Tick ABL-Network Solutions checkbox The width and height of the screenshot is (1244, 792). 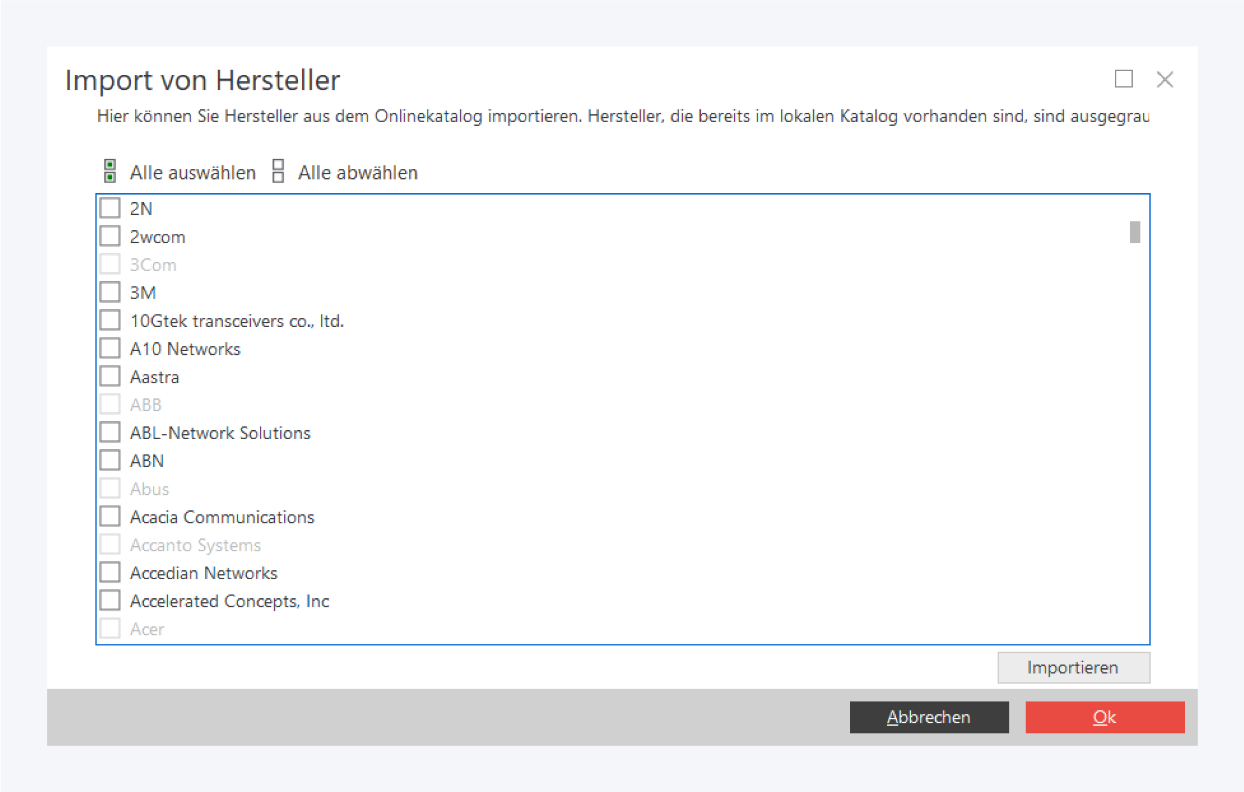(x=110, y=432)
